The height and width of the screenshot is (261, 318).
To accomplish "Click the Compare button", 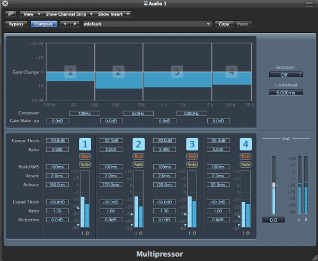I will (43, 24).
